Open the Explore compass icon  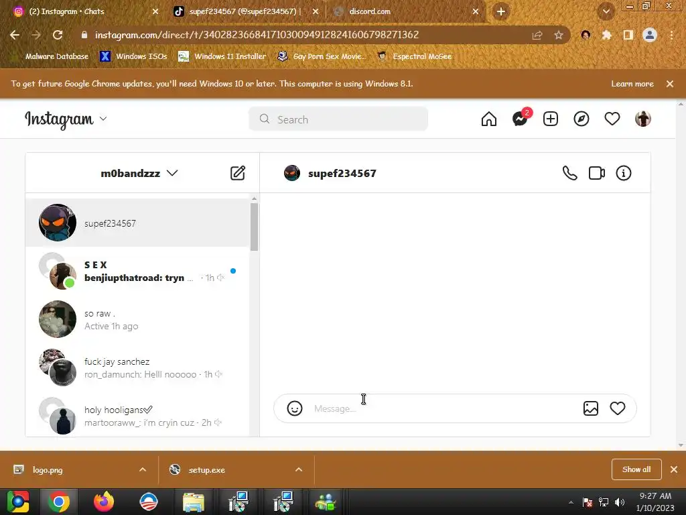[581, 119]
